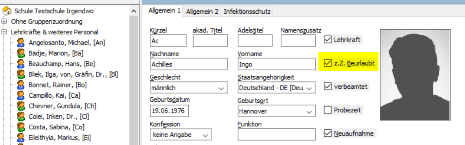Click person icon beside Beauchamp, Hans

(x=21, y=64)
